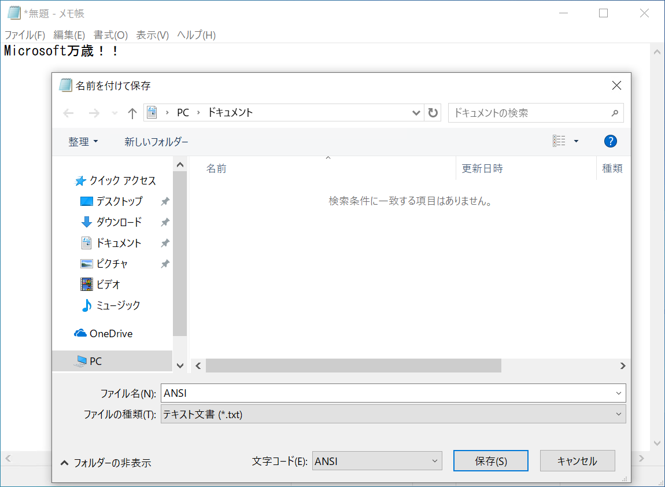Select ドキュメント in the address breadcrumb
The width and height of the screenshot is (665, 487).
[x=230, y=112]
